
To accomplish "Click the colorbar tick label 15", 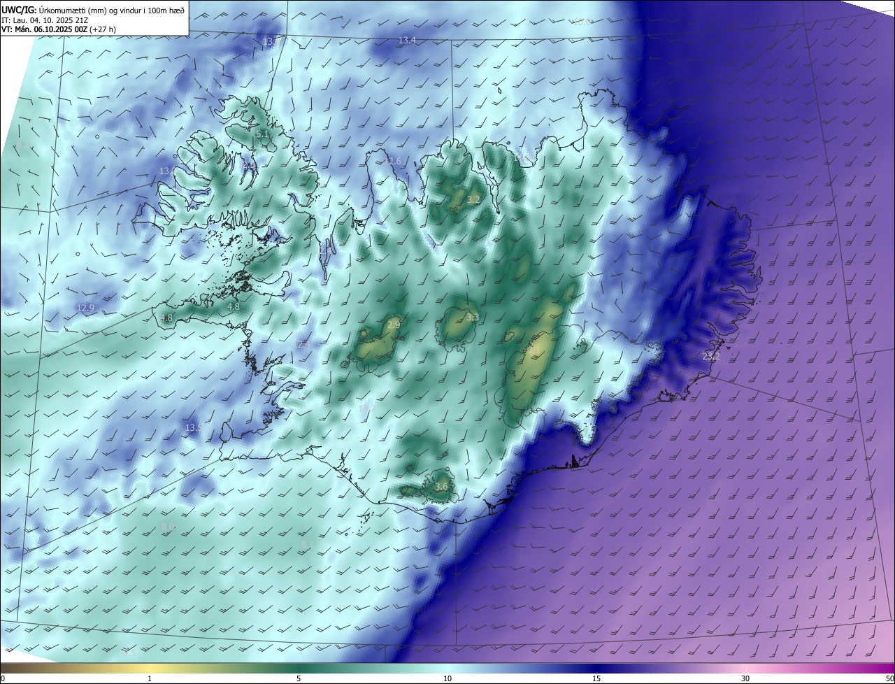I will tap(596, 678).
